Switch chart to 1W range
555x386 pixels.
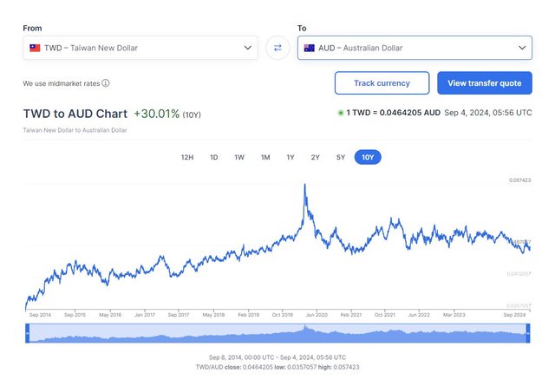[x=239, y=157]
